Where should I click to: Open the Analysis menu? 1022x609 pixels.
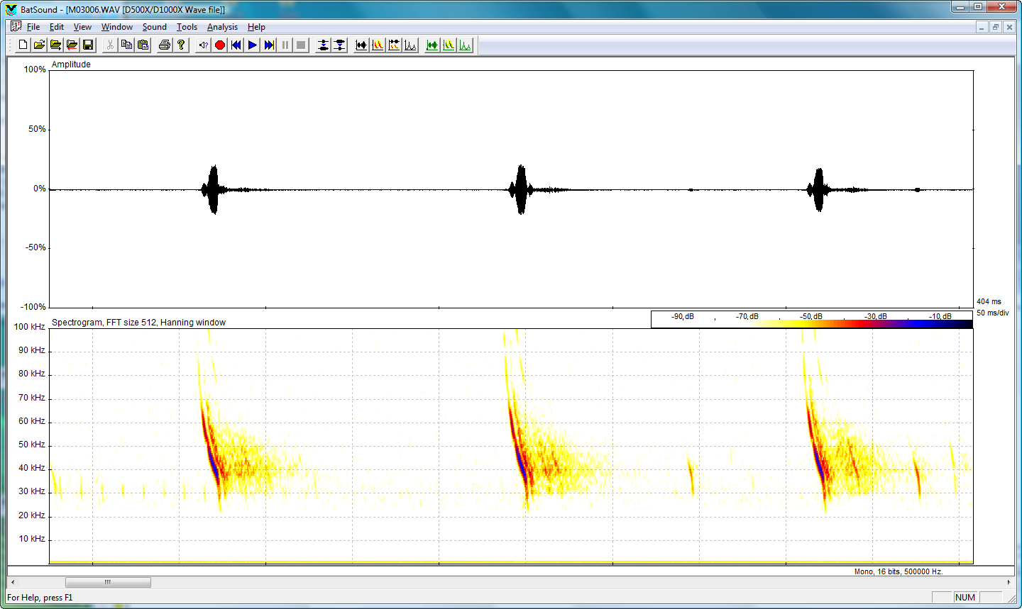222,27
